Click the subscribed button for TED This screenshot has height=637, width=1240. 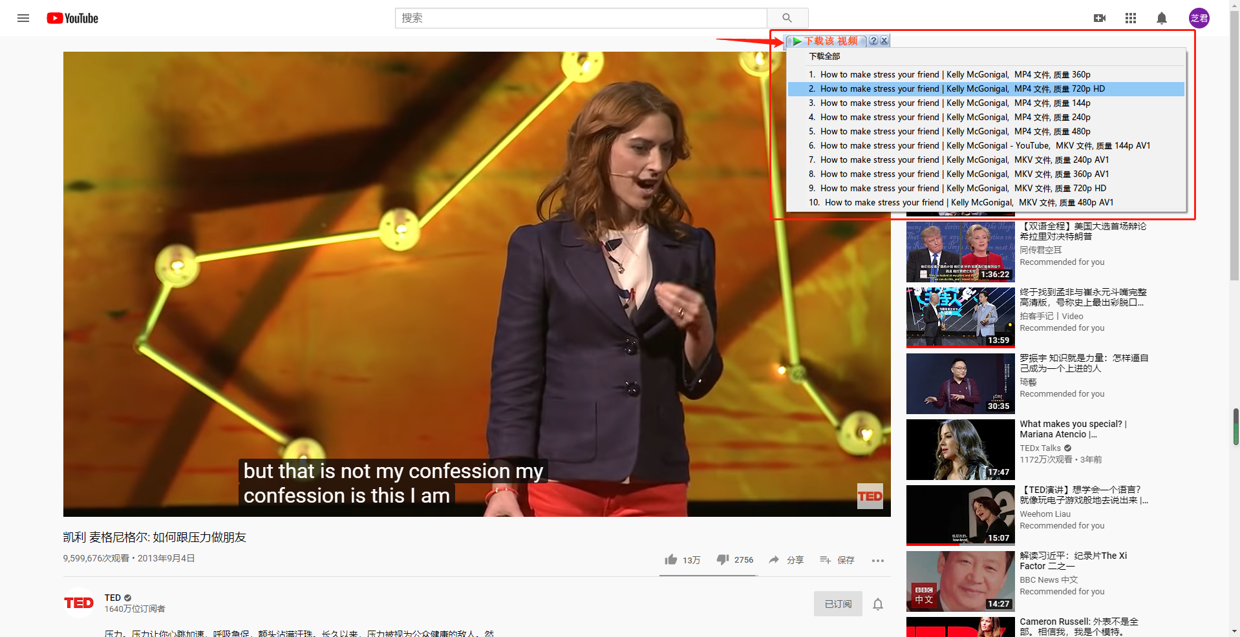pyautogui.click(x=837, y=604)
